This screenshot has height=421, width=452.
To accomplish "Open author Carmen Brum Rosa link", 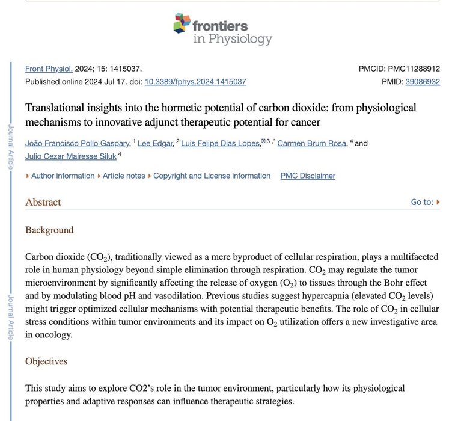I will tap(311, 143).
